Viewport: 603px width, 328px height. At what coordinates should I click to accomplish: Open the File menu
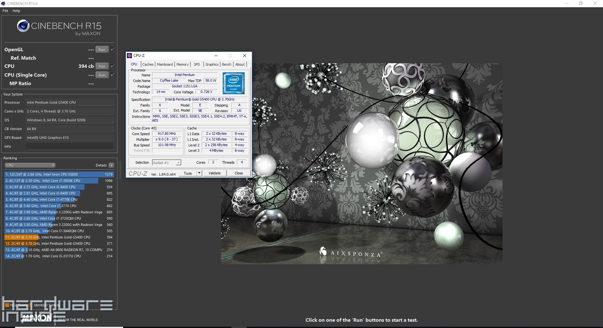[5, 11]
